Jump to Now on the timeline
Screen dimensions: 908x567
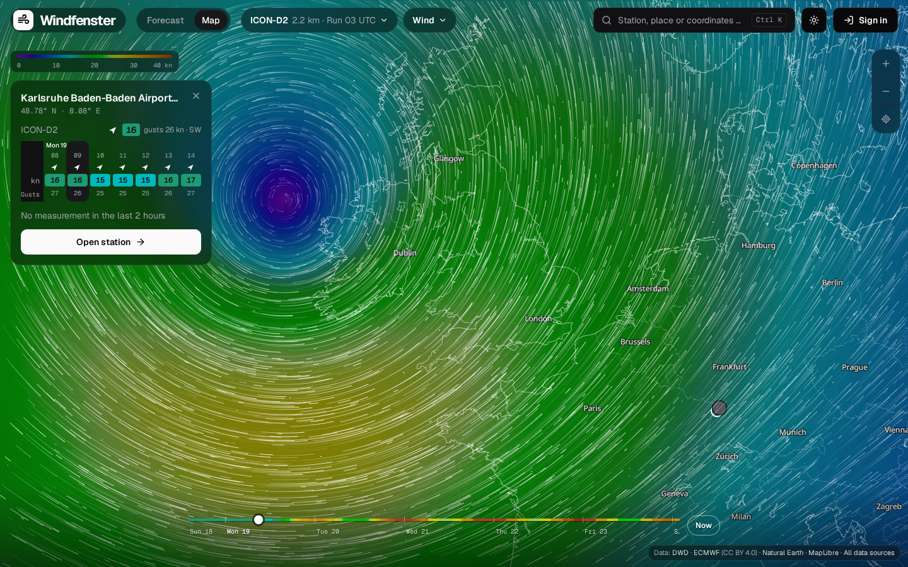tap(704, 525)
